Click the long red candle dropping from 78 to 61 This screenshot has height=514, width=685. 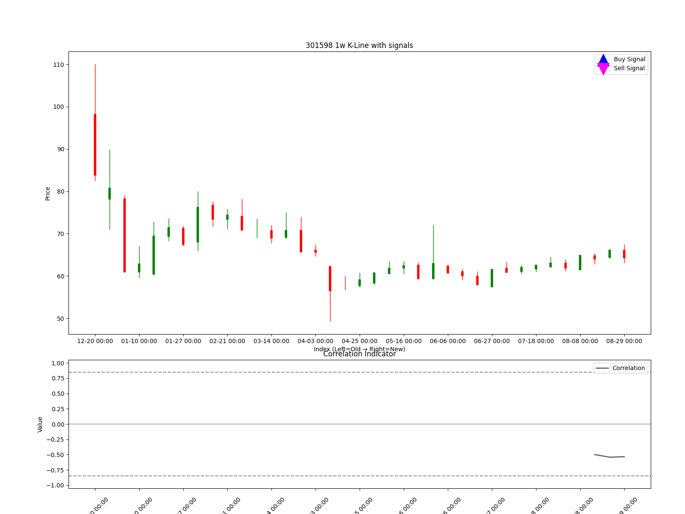point(125,235)
